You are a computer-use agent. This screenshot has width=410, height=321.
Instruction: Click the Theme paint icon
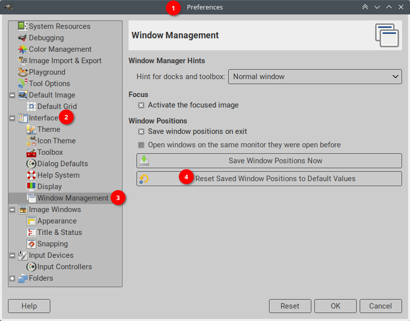pyautogui.click(x=31, y=129)
